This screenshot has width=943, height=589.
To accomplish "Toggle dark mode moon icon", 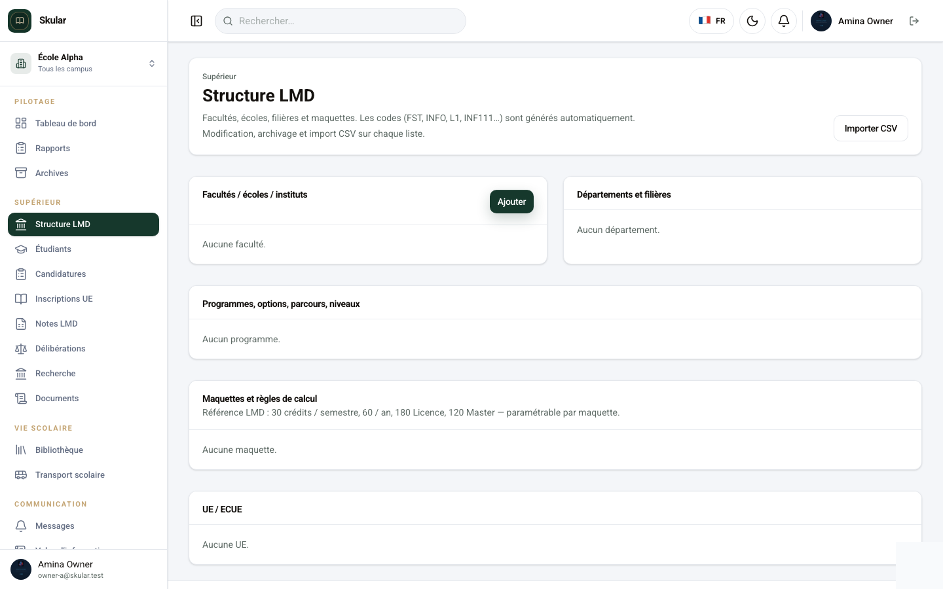I will (752, 21).
